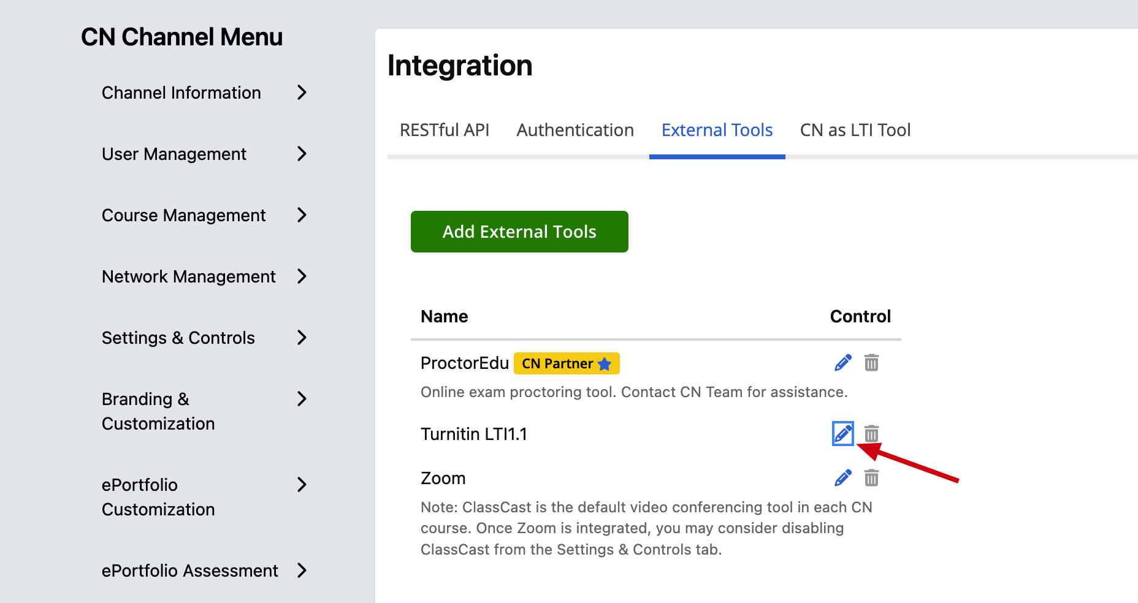The height and width of the screenshot is (603, 1138).
Task: Select External Tools tab
Action: point(717,130)
